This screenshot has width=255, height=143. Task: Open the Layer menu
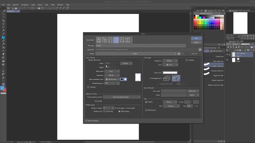point(33,5)
